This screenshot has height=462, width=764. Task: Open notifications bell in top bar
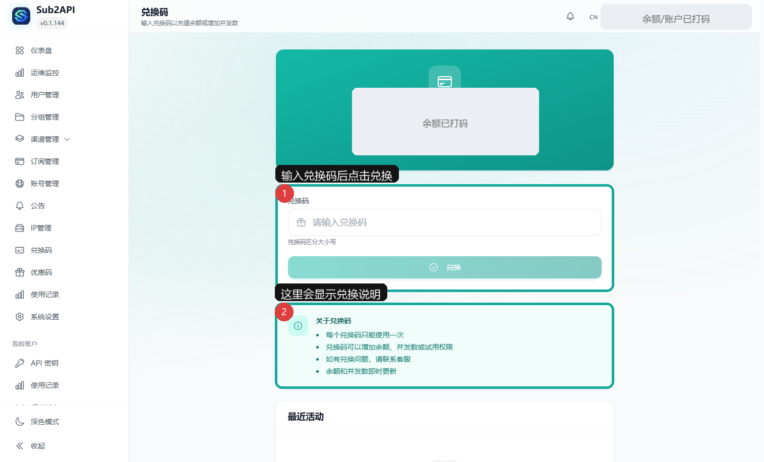(570, 17)
